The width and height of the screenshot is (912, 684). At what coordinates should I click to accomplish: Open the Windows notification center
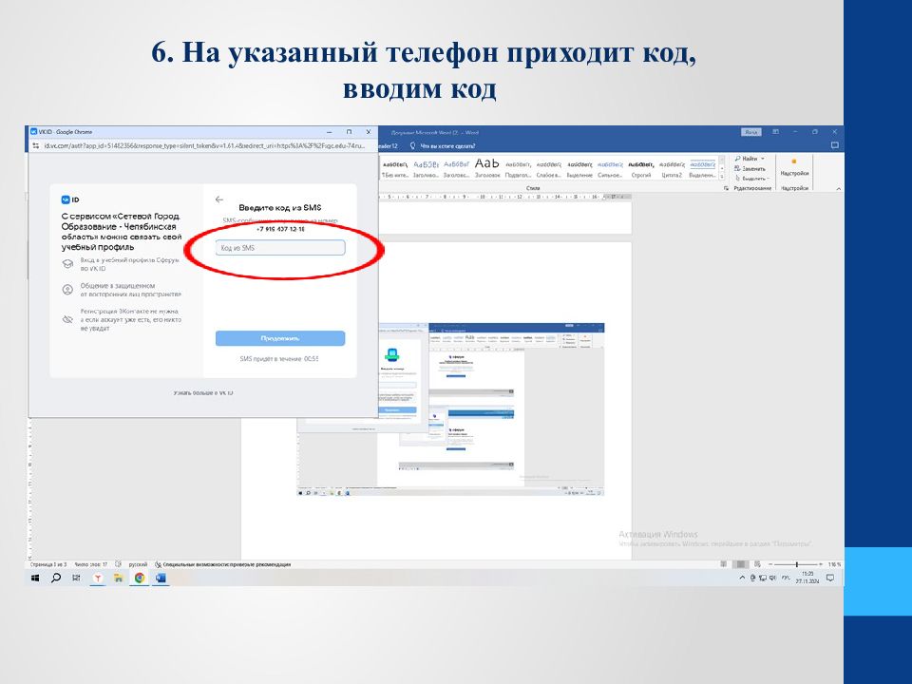pos(830,579)
